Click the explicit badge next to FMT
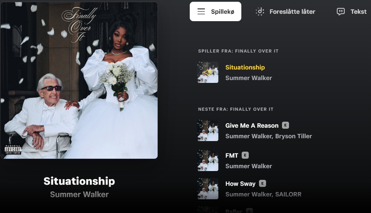The height and width of the screenshot is (213, 371). [245, 155]
